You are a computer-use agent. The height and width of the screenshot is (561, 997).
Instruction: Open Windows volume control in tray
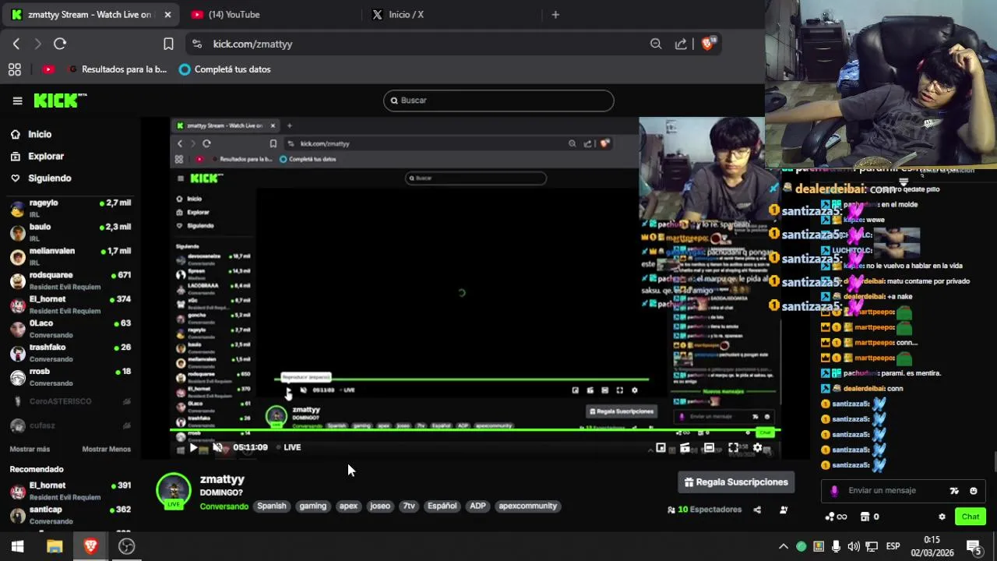pos(854,546)
